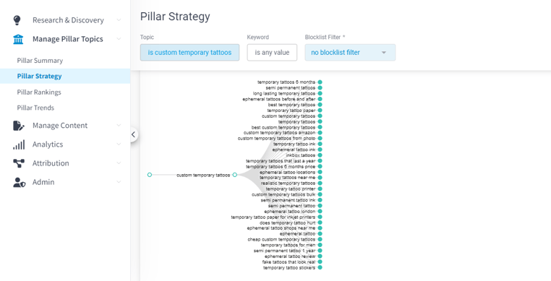The image size is (551, 281).
Task: Go to Pillar Rankings
Action: click(x=39, y=92)
